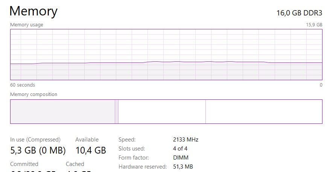Click the In use (Compressed) label
Screen dimensions: 333x172
35,140
